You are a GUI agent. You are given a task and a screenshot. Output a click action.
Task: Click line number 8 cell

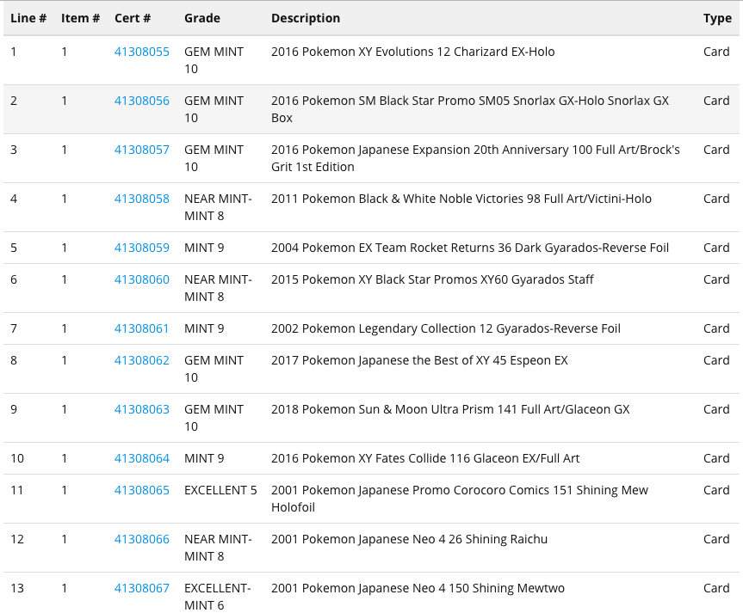point(14,361)
